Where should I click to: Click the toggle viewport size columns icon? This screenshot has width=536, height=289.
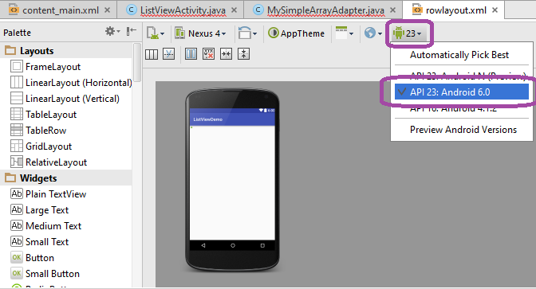point(152,54)
